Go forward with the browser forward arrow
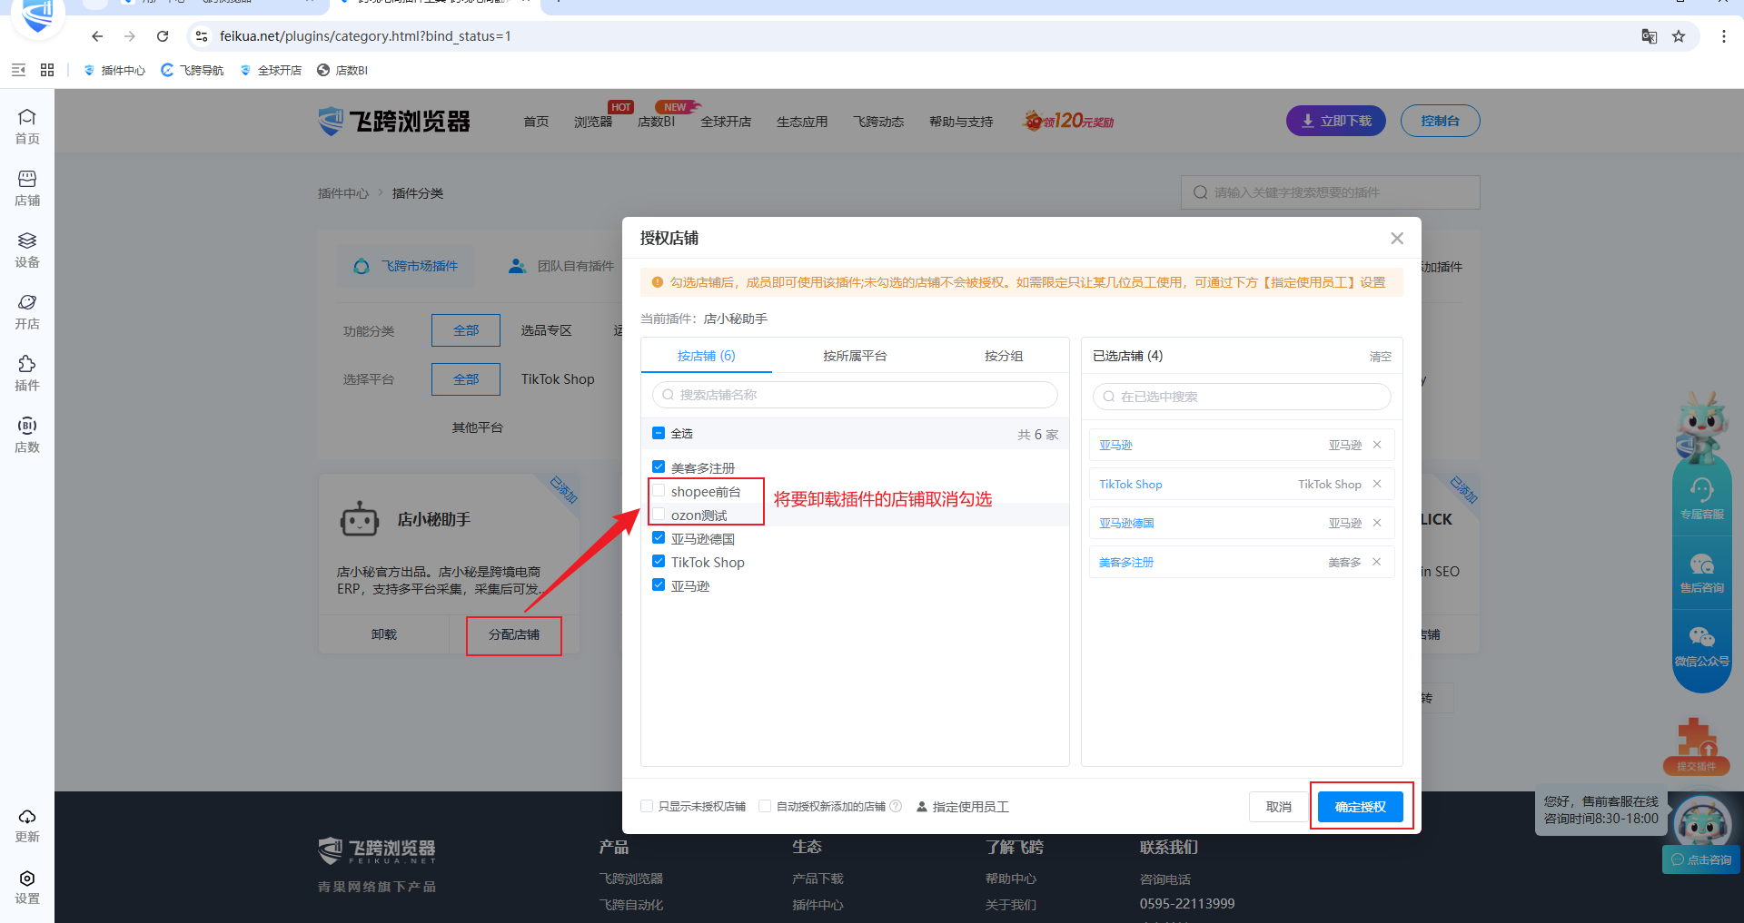1744x923 pixels. pos(130,36)
